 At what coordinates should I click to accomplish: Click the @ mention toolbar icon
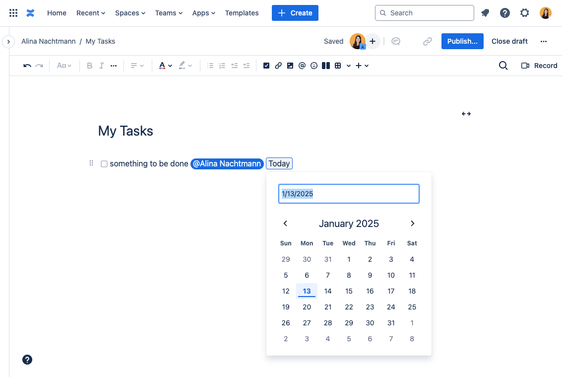(302, 66)
